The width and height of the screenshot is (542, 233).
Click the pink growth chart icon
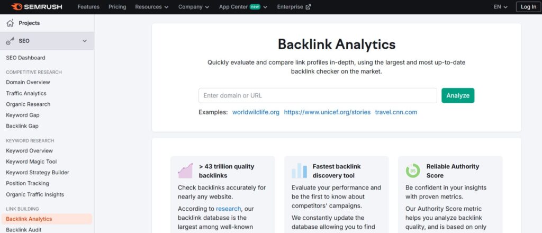(185, 171)
